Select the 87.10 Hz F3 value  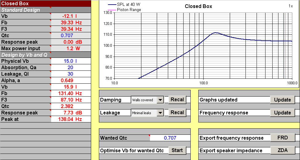pos(71,100)
